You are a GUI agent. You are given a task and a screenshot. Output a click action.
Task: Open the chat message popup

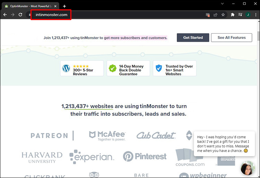click(x=224, y=144)
